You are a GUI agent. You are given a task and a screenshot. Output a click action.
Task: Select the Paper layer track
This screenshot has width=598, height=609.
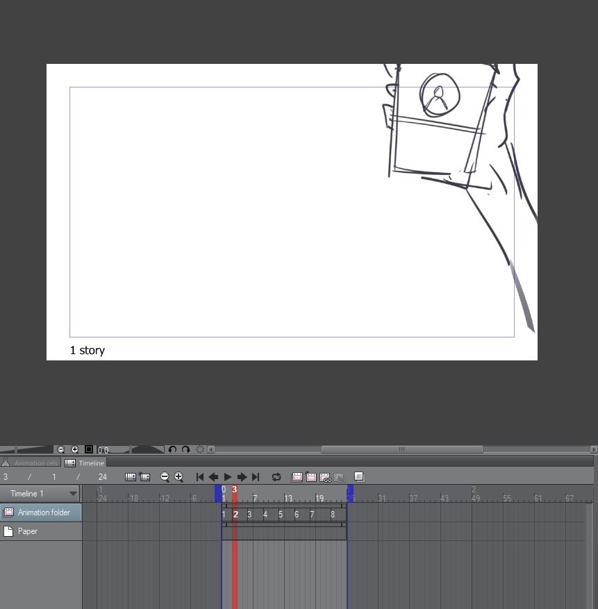point(28,531)
